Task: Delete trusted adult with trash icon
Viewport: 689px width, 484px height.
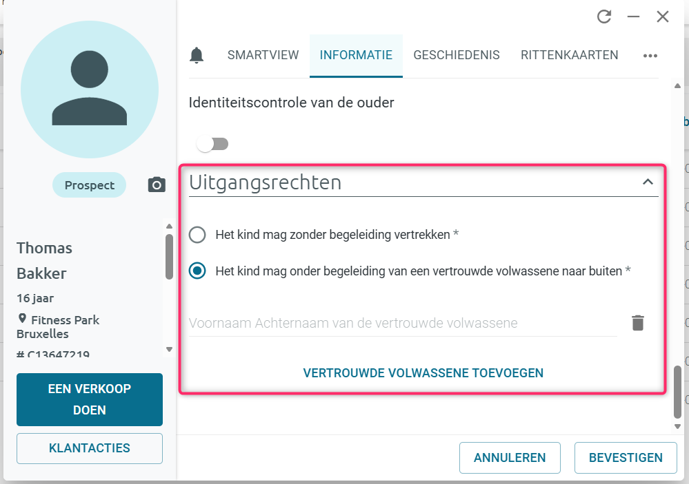Action: (637, 322)
